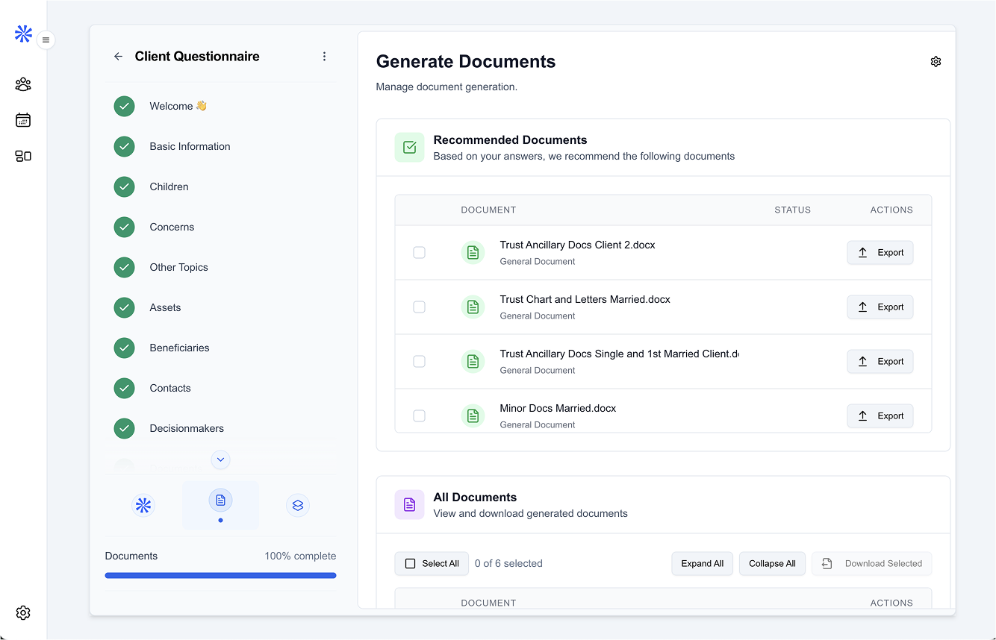Export Trust Chart and Letters Married.docx
This screenshot has height=640, width=996.
pyautogui.click(x=880, y=307)
